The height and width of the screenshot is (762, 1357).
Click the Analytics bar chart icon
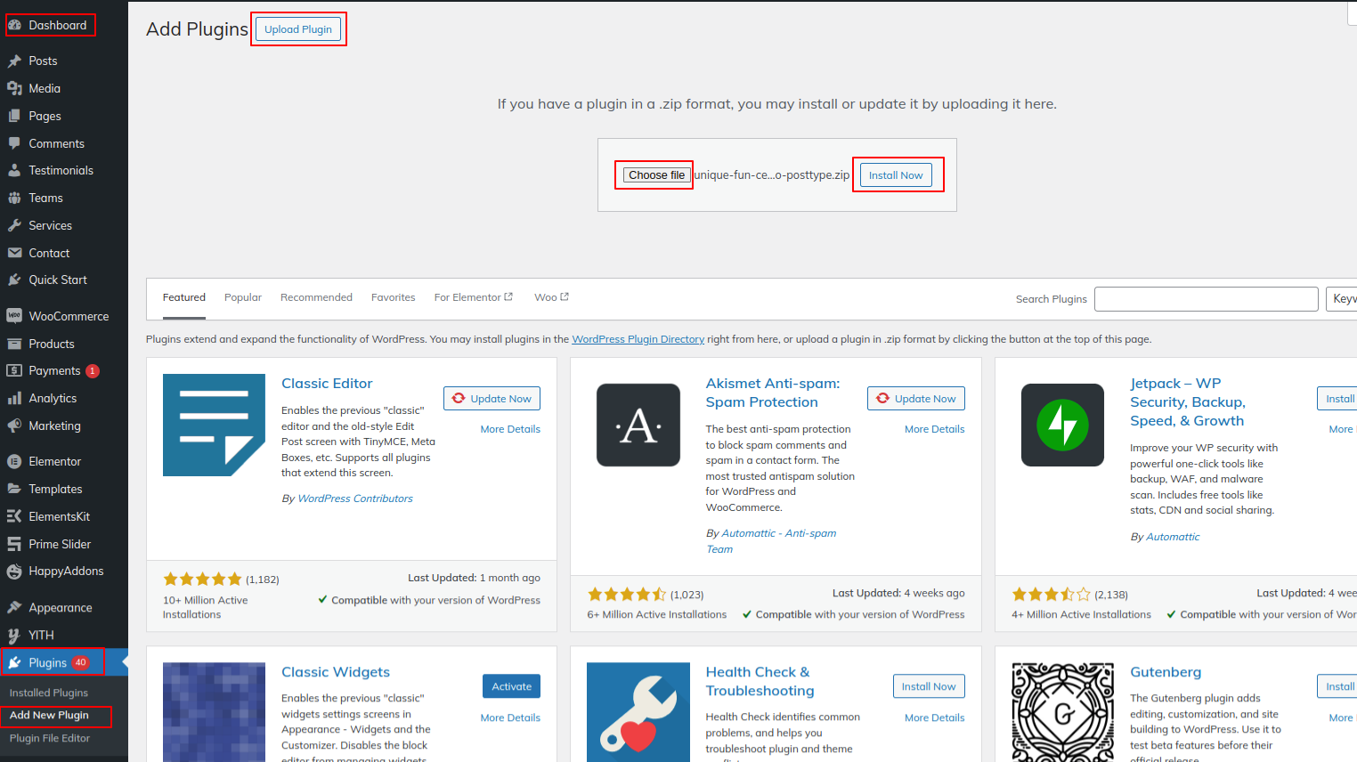(x=14, y=398)
